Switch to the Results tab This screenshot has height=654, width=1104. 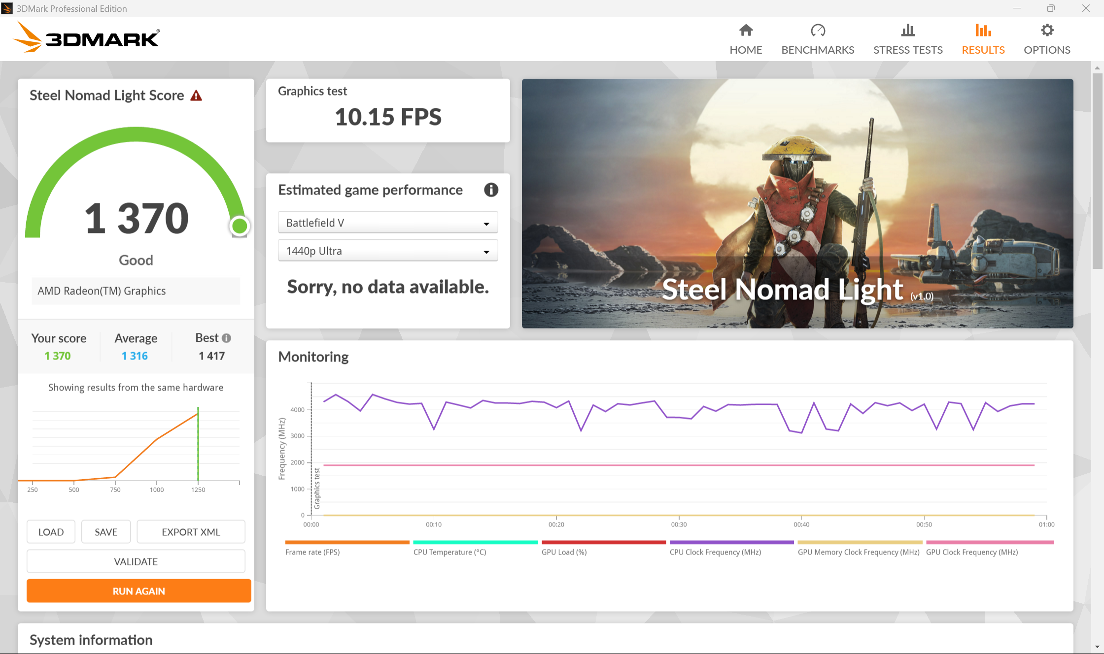tap(983, 39)
